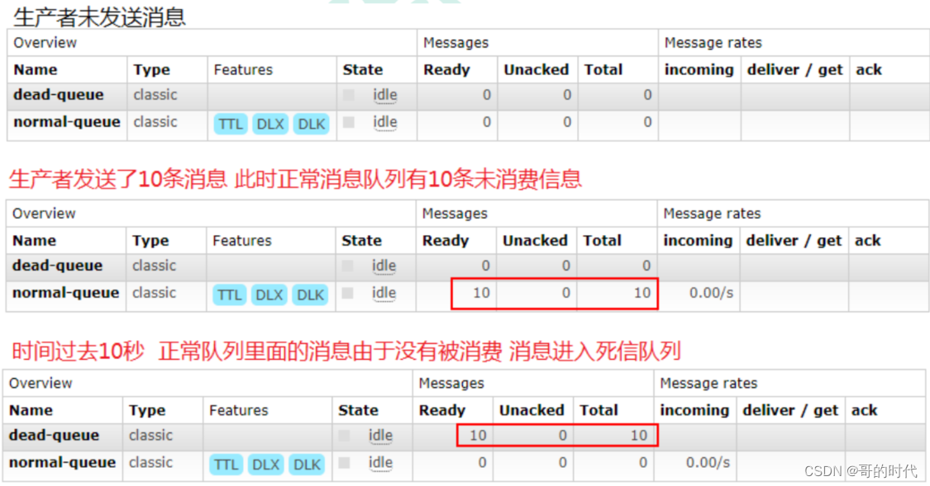This screenshot has height=486, width=930.
Task: Click idle state of dead-queue, bottom table
Action: coord(380,436)
